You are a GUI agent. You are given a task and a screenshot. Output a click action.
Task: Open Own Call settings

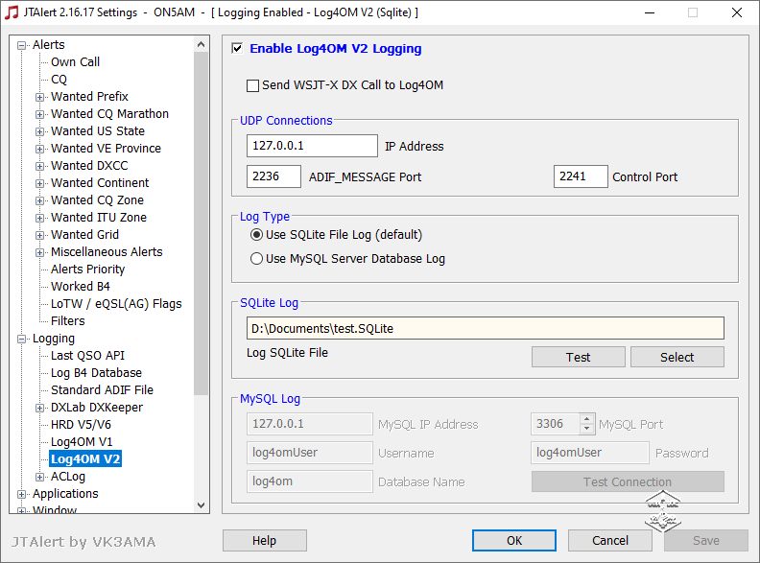coord(75,62)
